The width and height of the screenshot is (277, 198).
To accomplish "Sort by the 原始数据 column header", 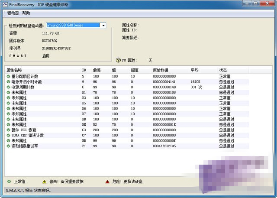I will coord(170,70).
